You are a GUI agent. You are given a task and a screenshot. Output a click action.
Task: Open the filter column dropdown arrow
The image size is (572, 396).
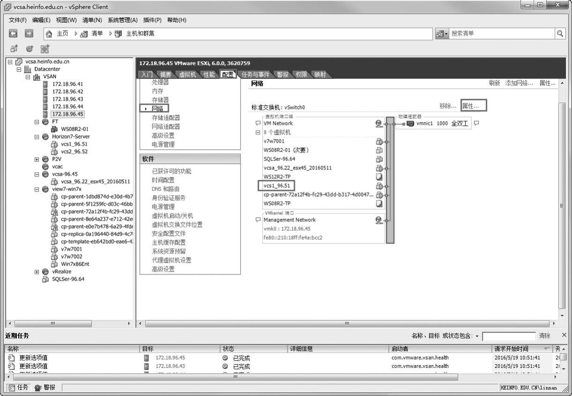tap(477, 336)
